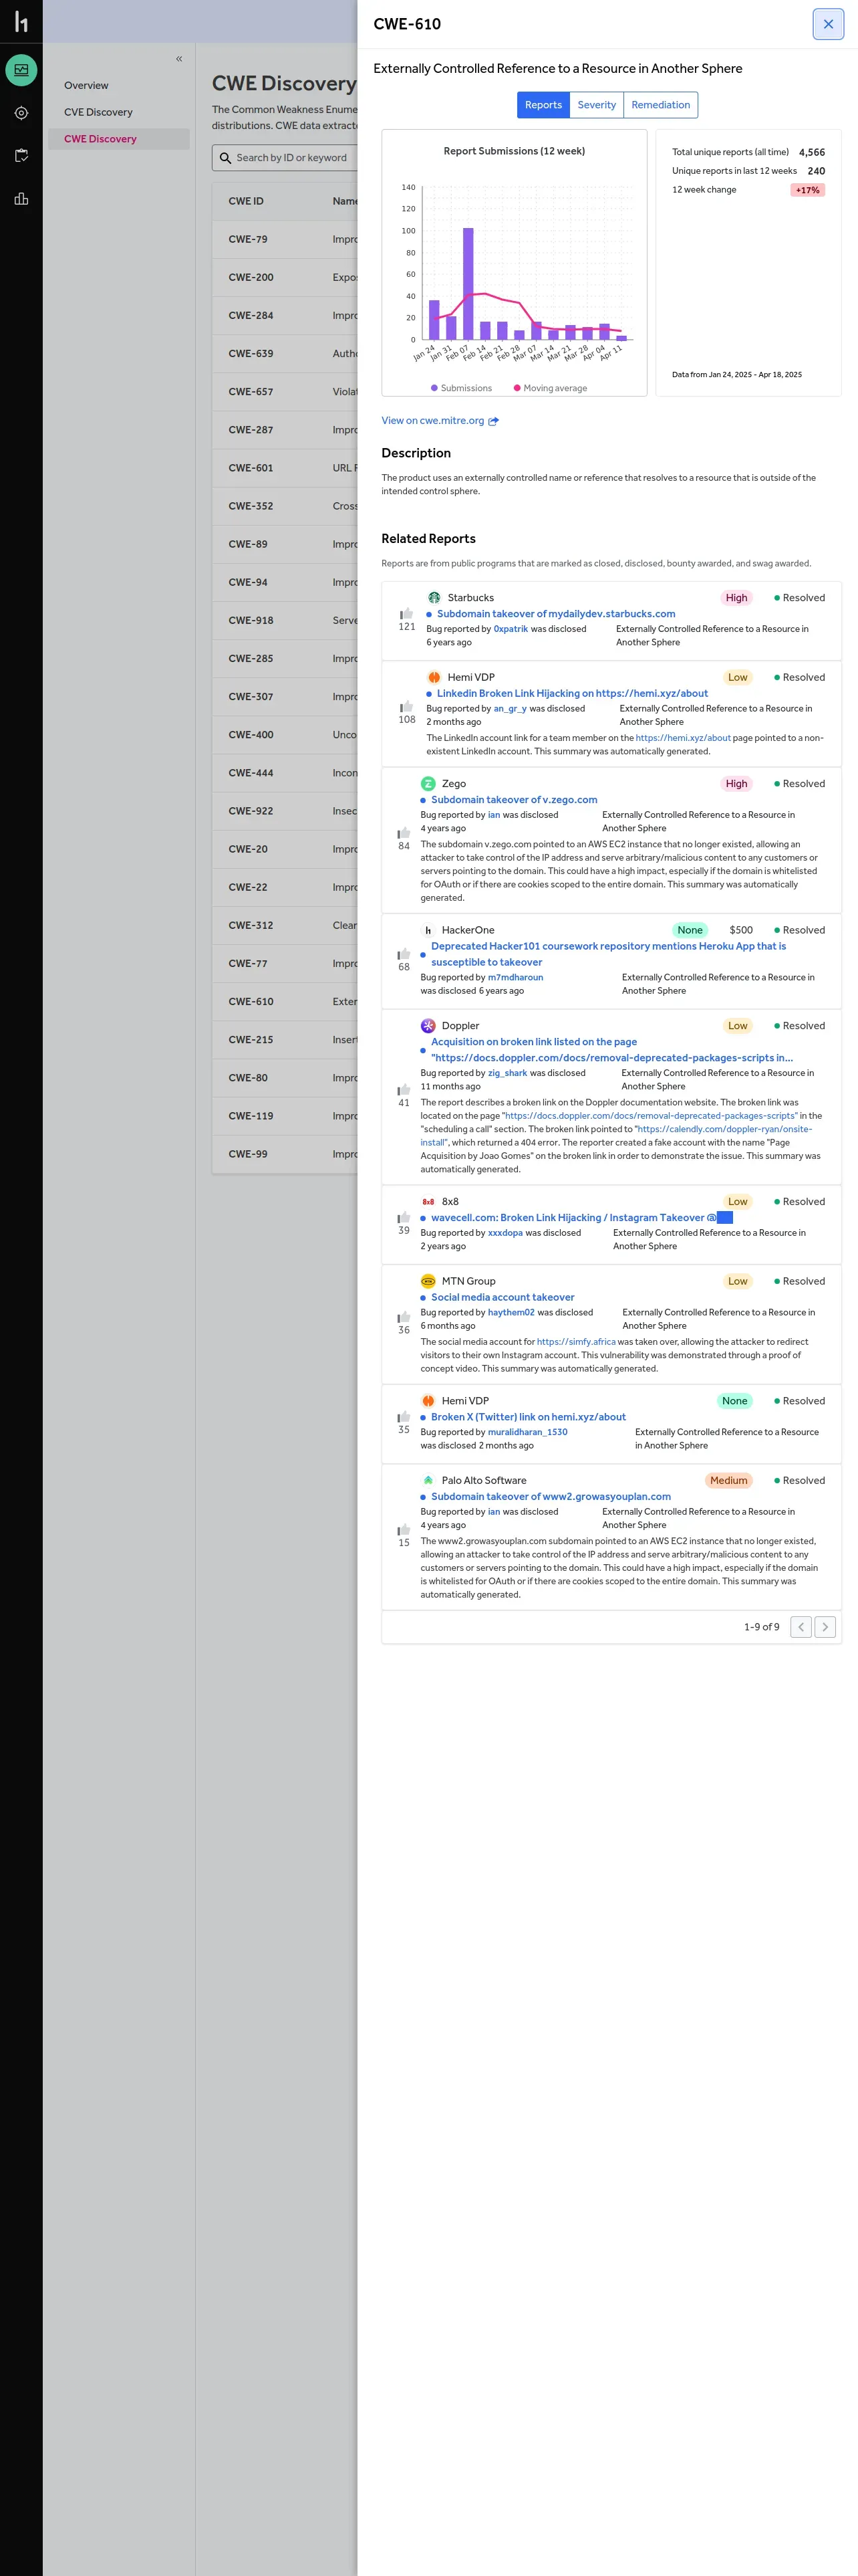Click thumbs-up icon with 36 votes
This screenshot has height=2576, width=858.
coord(404,1317)
